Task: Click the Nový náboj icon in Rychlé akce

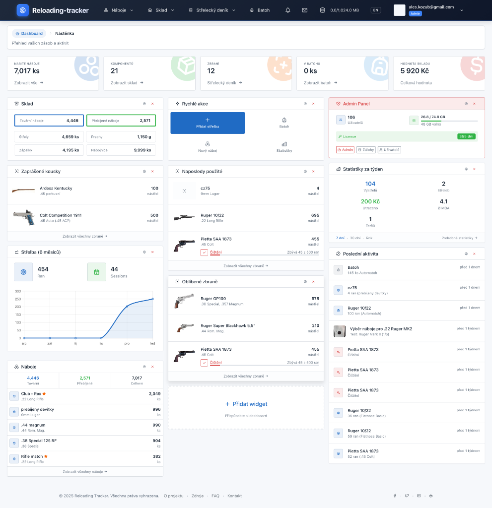Action: click(208, 144)
